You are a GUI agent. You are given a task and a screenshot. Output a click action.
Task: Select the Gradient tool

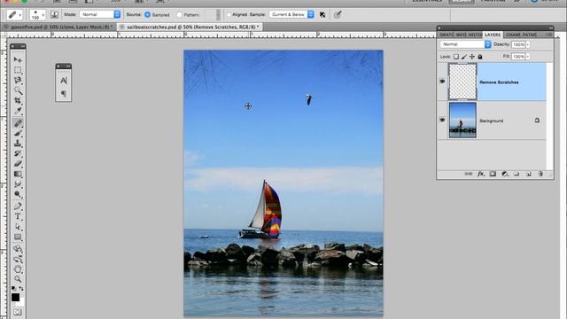tap(18, 174)
